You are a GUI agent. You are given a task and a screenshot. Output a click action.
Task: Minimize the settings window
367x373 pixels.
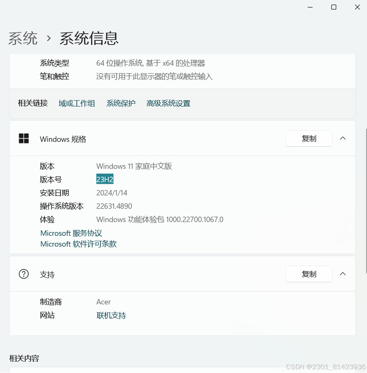coord(310,7)
